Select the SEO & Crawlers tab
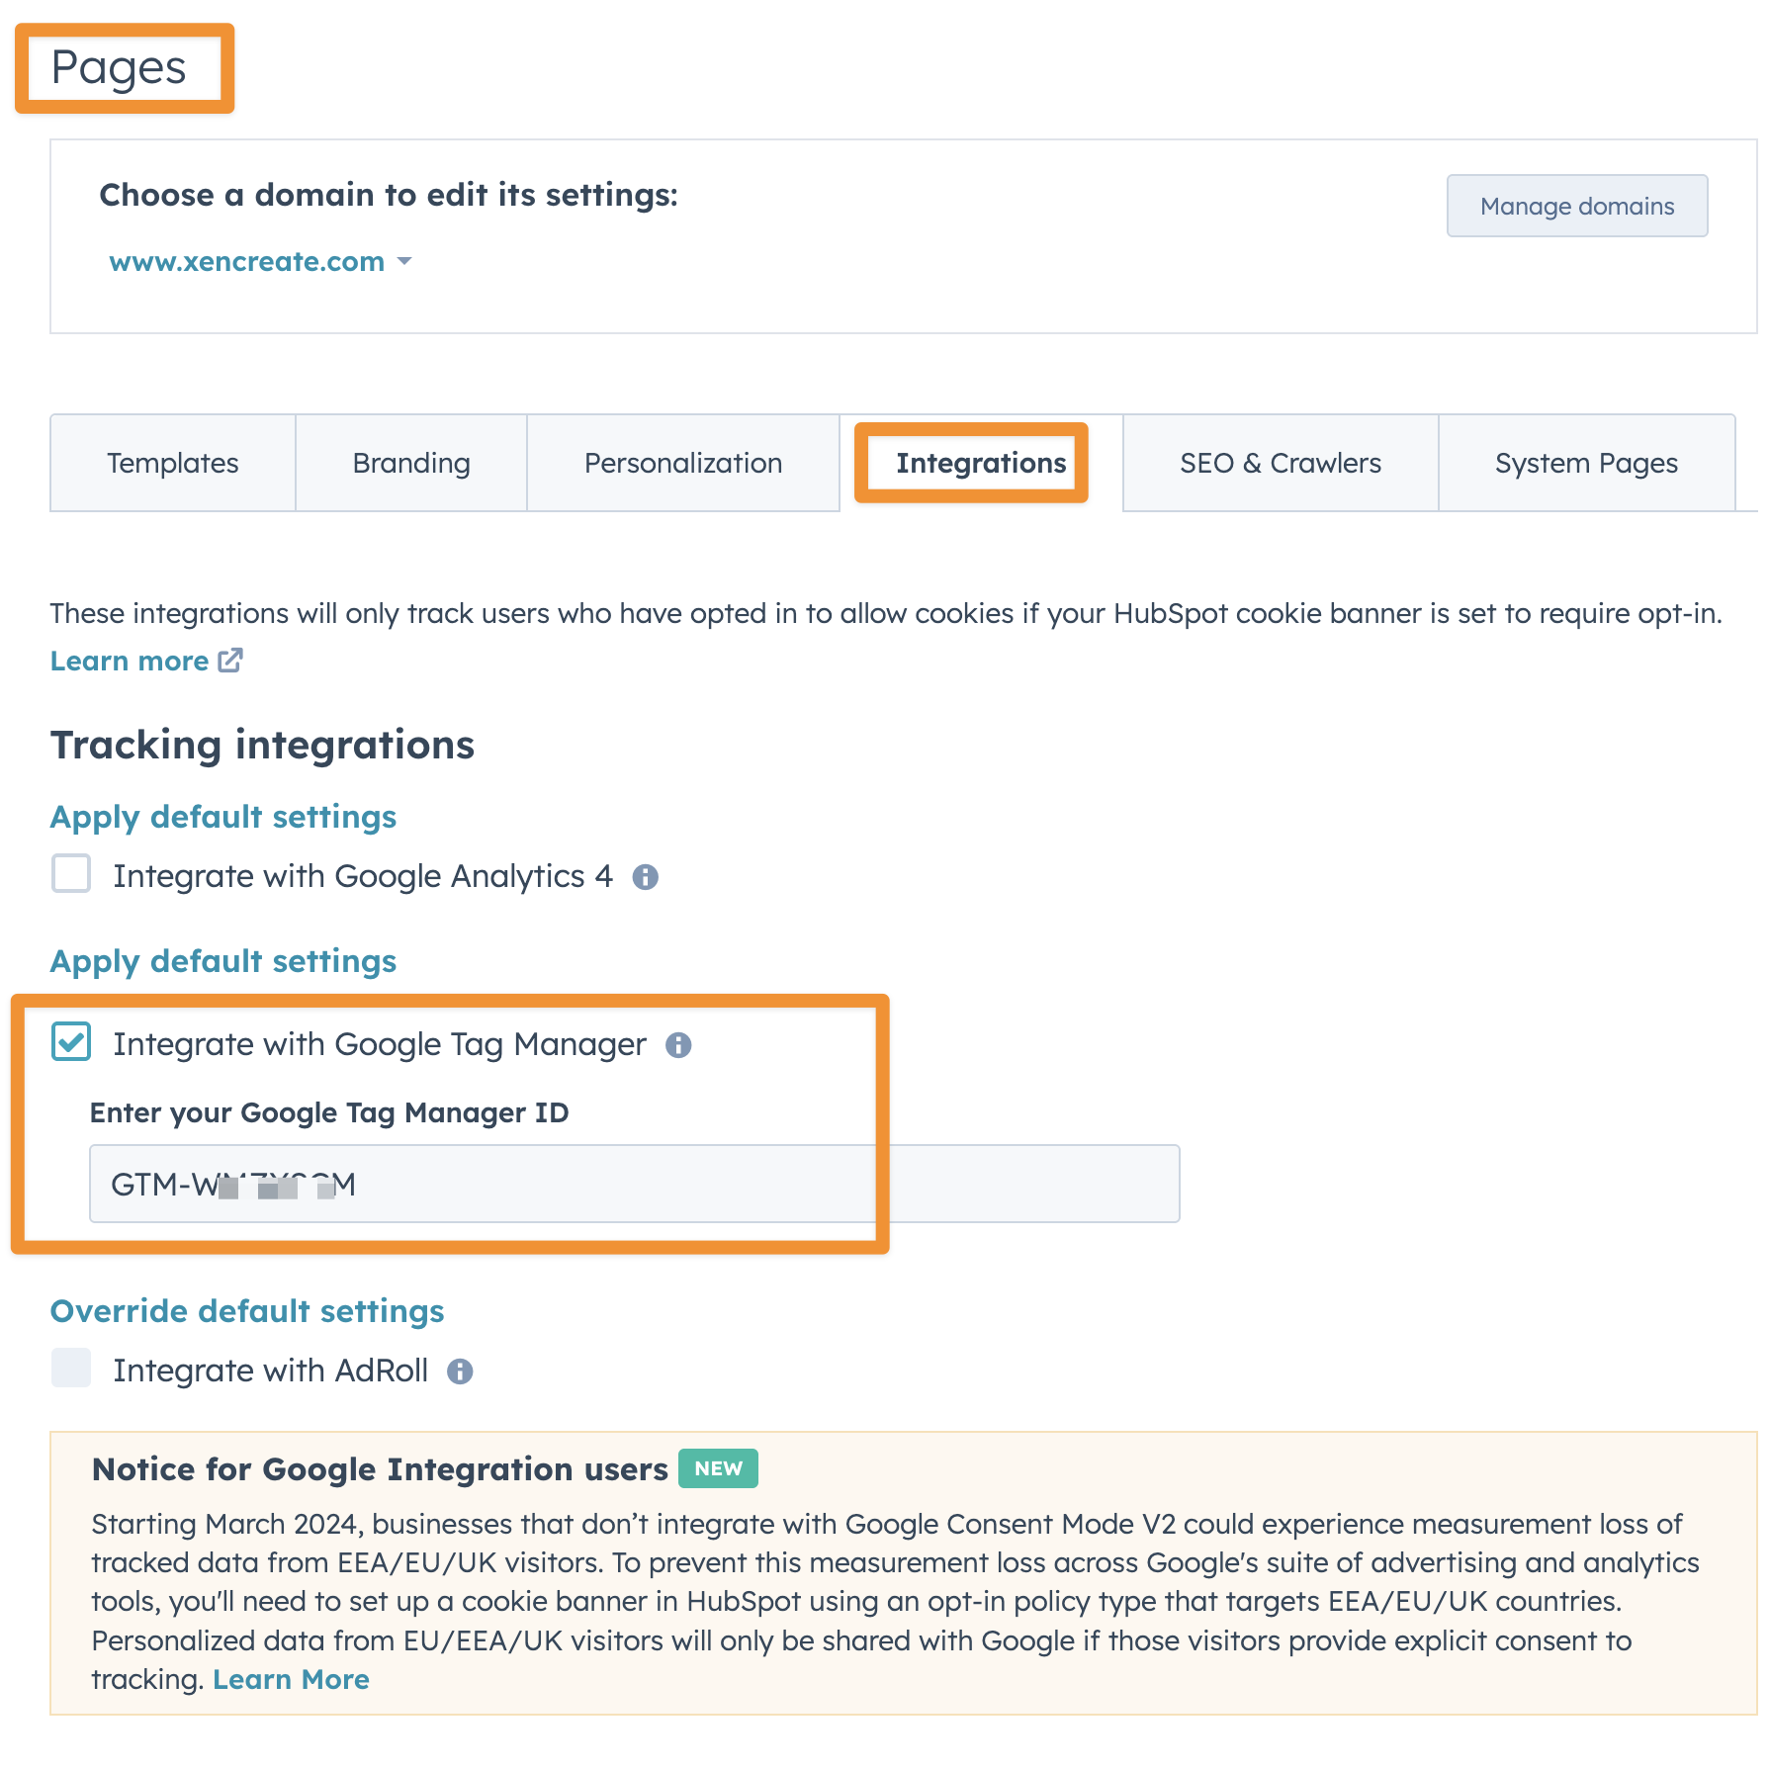The image size is (1770, 1770). click(x=1281, y=463)
